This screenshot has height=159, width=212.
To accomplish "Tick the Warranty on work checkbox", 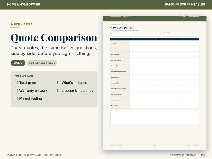I will tap(16, 90).
